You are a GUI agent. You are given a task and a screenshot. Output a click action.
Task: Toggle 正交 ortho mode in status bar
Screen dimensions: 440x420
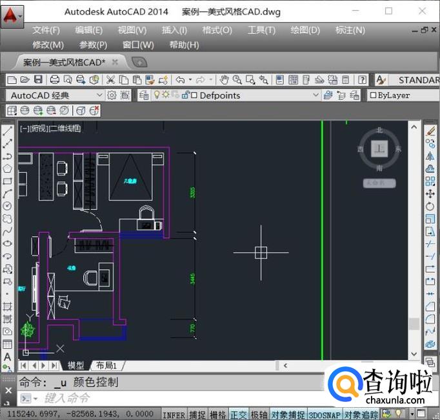(239, 414)
